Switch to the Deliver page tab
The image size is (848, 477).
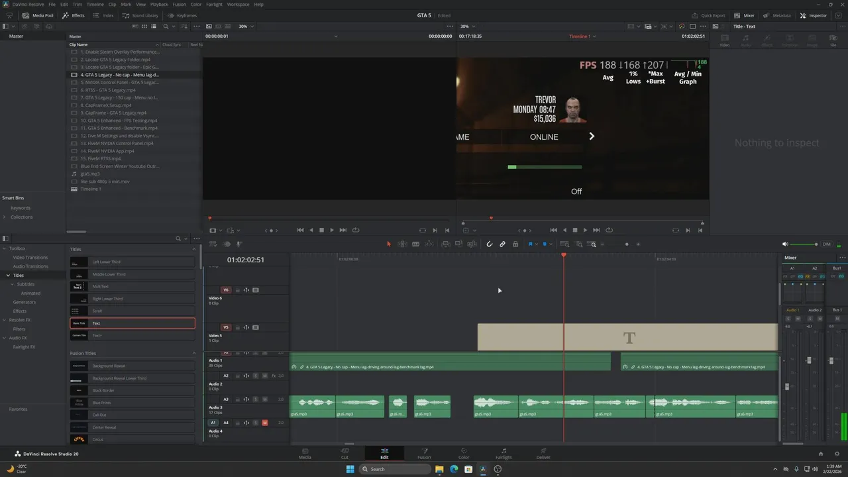(x=543, y=454)
